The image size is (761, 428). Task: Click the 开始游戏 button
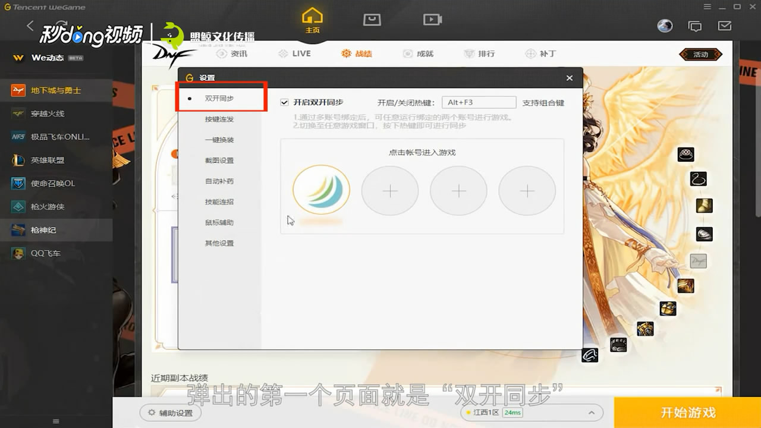click(x=688, y=413)
